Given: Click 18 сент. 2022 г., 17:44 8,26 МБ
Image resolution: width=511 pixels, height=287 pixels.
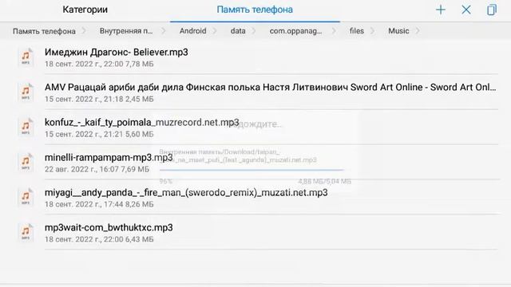Looking at the screenshot, I should 99,204.
